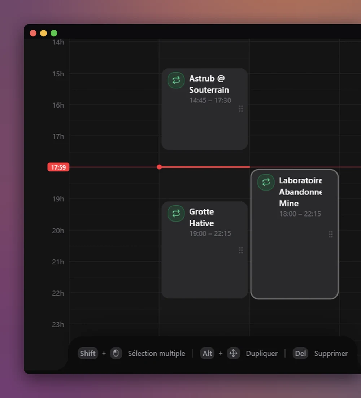Click the 20h hour label
Viewport: 361px width, 398px height.
pyautogui.click(x=58, y=231)
